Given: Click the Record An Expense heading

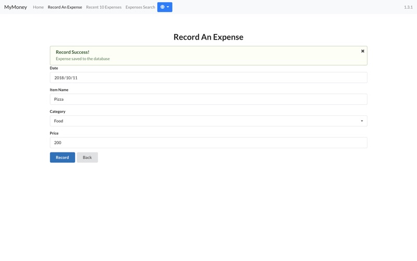Looking at the screenshot, I should pos(208,37).
